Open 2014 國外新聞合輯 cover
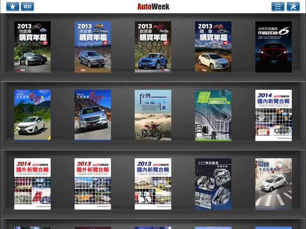 point(32,184)
